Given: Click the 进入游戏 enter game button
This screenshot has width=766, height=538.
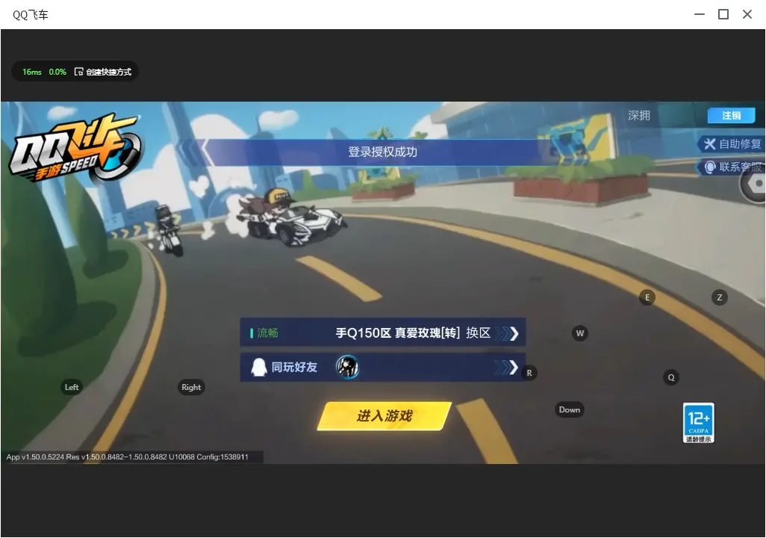Looking at the screenshot, I should [384, 416].
